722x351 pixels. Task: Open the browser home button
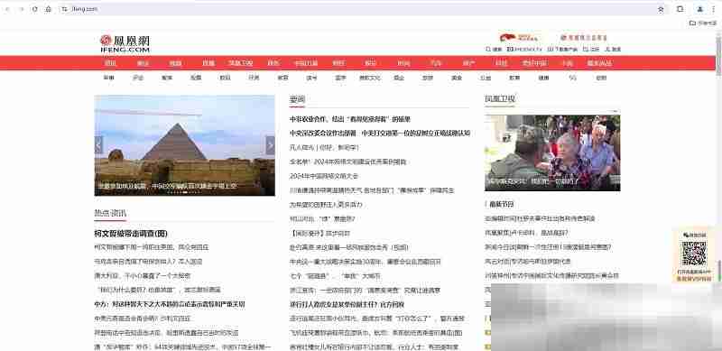48,9
